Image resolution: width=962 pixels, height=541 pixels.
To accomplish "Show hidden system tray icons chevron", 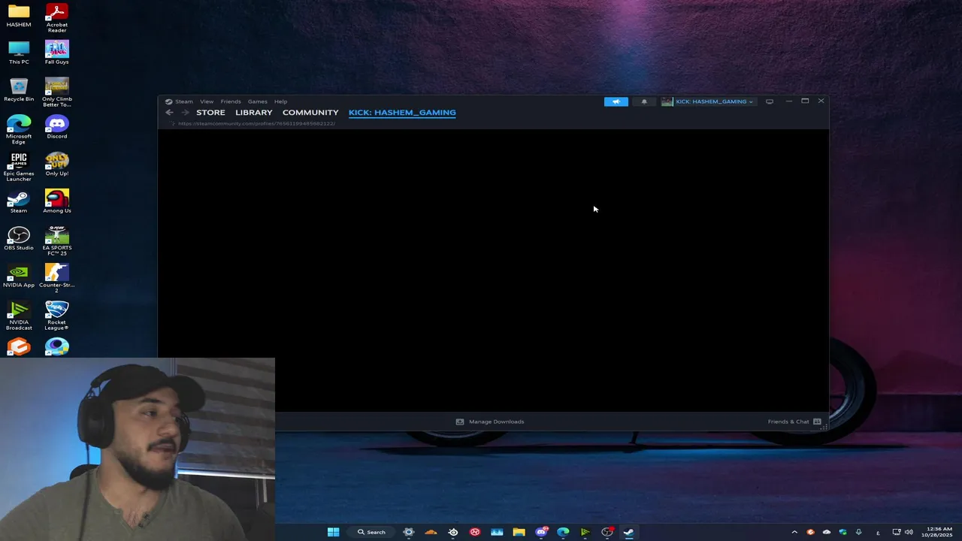I will pos(794,532).
